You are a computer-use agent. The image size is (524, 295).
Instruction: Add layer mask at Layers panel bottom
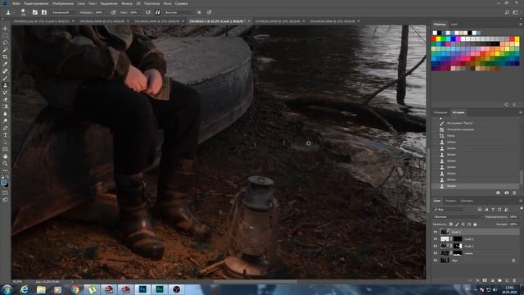[x=485, y=280]
